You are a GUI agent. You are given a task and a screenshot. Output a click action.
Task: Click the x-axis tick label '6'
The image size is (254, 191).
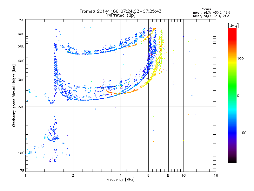click(148, 175)
